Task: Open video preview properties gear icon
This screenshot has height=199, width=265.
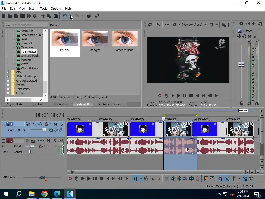Action: tap(150, 25)
